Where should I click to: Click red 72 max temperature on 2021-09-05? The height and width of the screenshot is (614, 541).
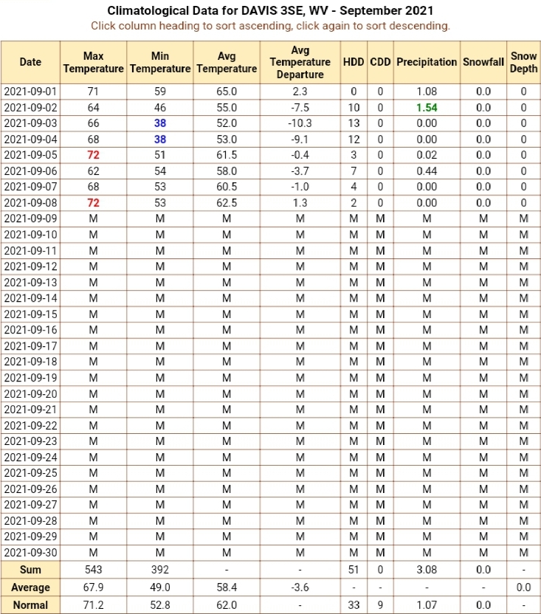point(93,155)
